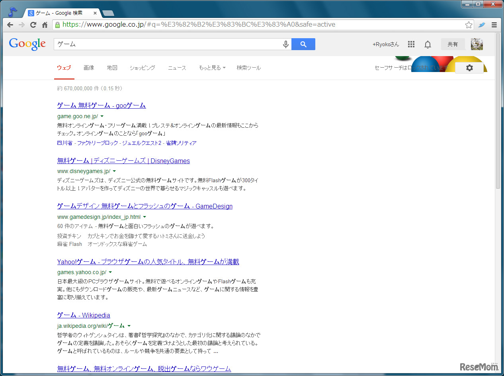Click the Twitter bird extension icon

tap(482, 25)
